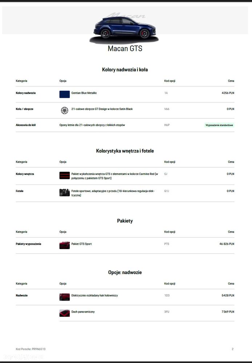Click the Elektrycznie rozkładany hak holowniczy label
Viewport: 252px width, 363px height.
pyautogui.click(x=94, y=295)
